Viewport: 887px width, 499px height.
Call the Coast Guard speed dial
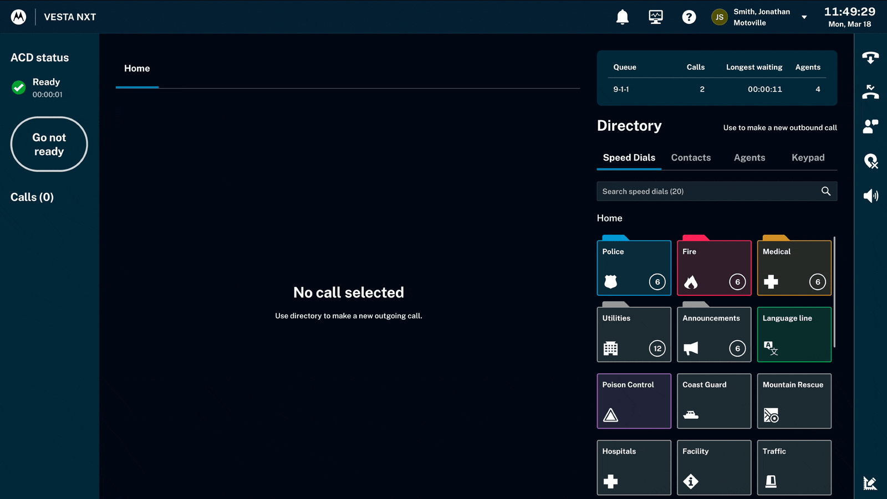[x=714, y=401]
